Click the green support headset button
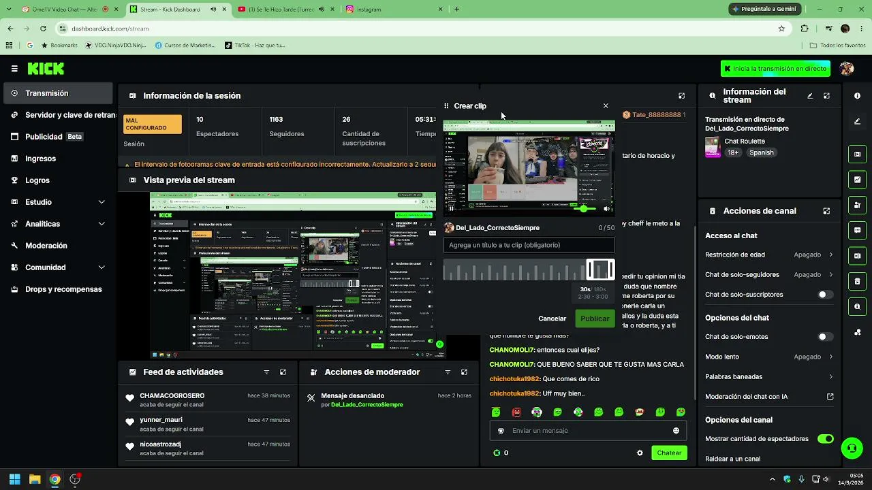Viewport: 872px width, 490px height. coord(851,448)
